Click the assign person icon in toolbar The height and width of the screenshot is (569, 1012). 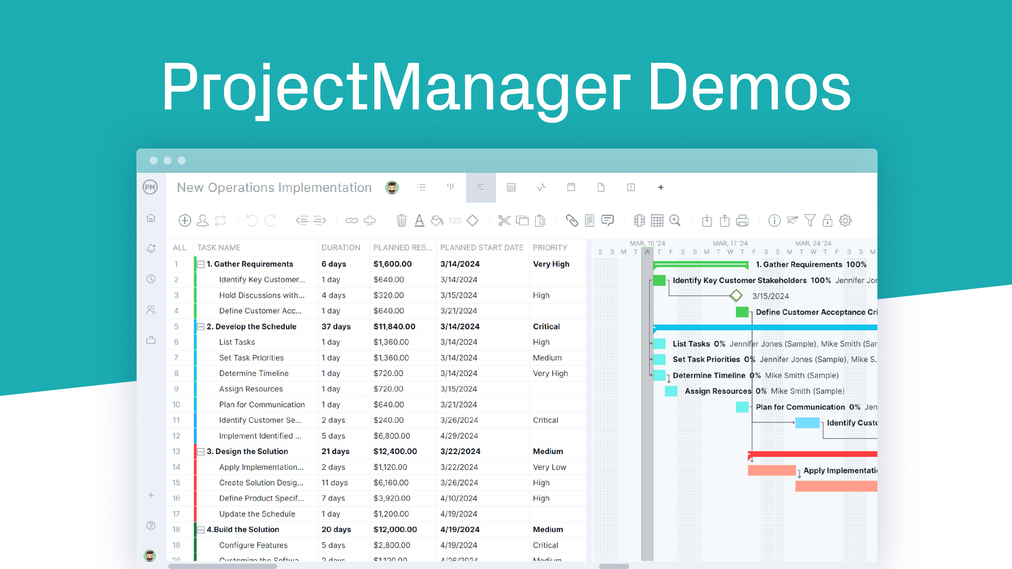point(202,220)
